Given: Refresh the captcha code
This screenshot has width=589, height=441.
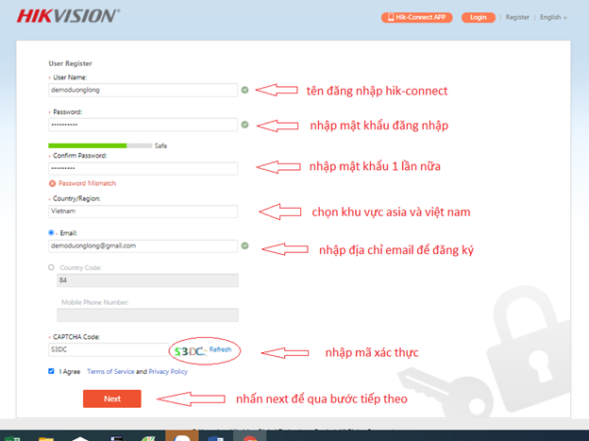Looking at the screenshot, I should pyautogui.click(x=220, y=349).
